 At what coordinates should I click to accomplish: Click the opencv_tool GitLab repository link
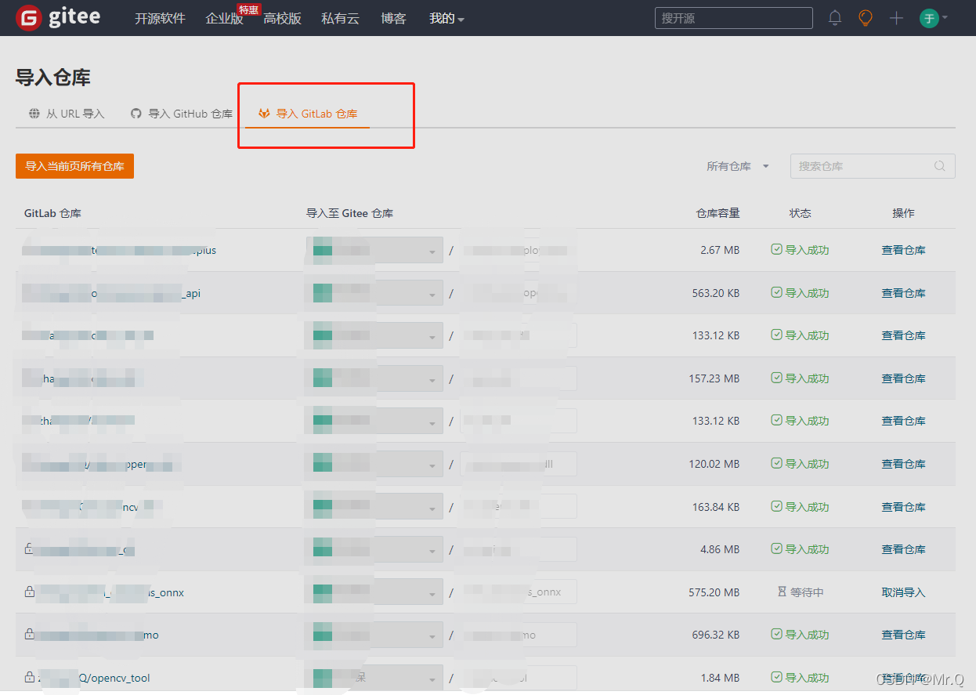(x=95, y=678)
